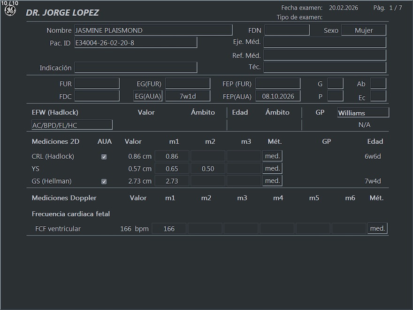Open the GS method 'med.' dropdown
This screenshot has width=413, height=310.
click(272, 181)
